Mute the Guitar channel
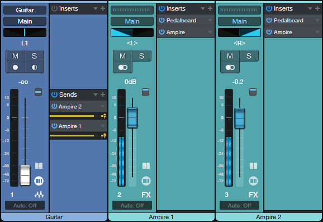This screenshot has width=323, height=222. coord(16,56)
